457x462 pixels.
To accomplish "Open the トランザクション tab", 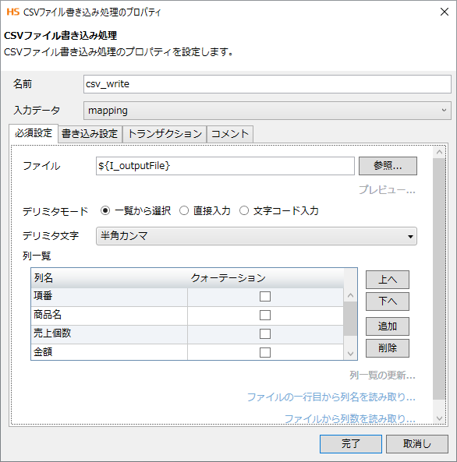I will 165,134.
